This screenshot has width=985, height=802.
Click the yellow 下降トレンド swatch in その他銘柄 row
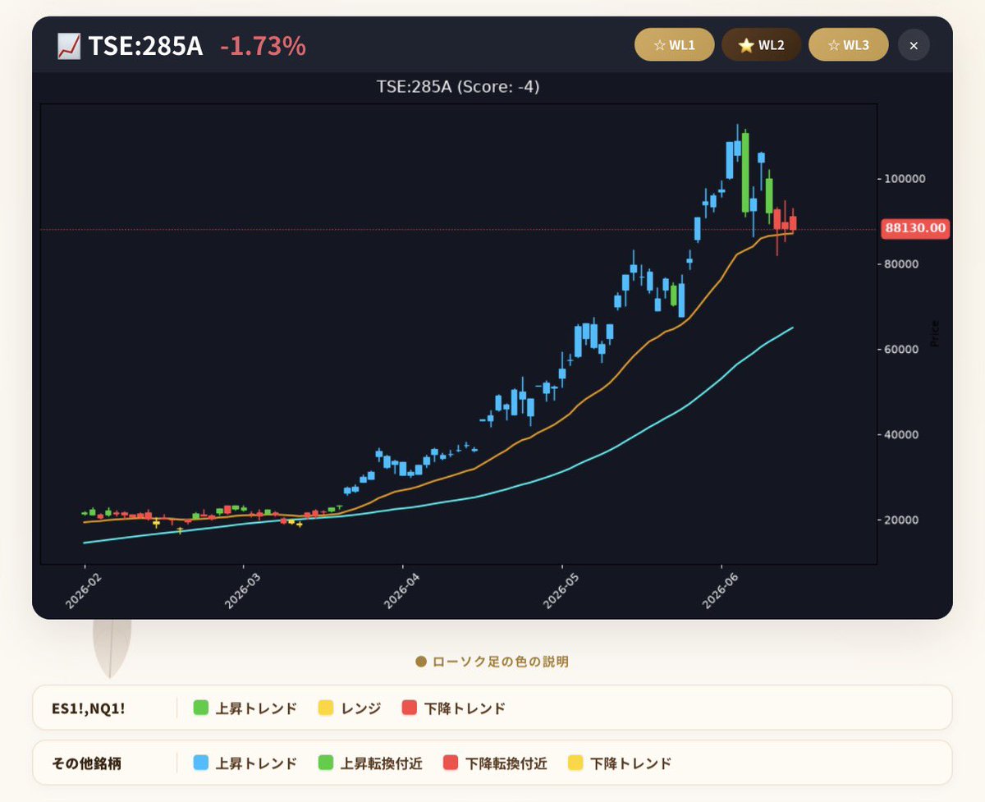click(575, 763)
